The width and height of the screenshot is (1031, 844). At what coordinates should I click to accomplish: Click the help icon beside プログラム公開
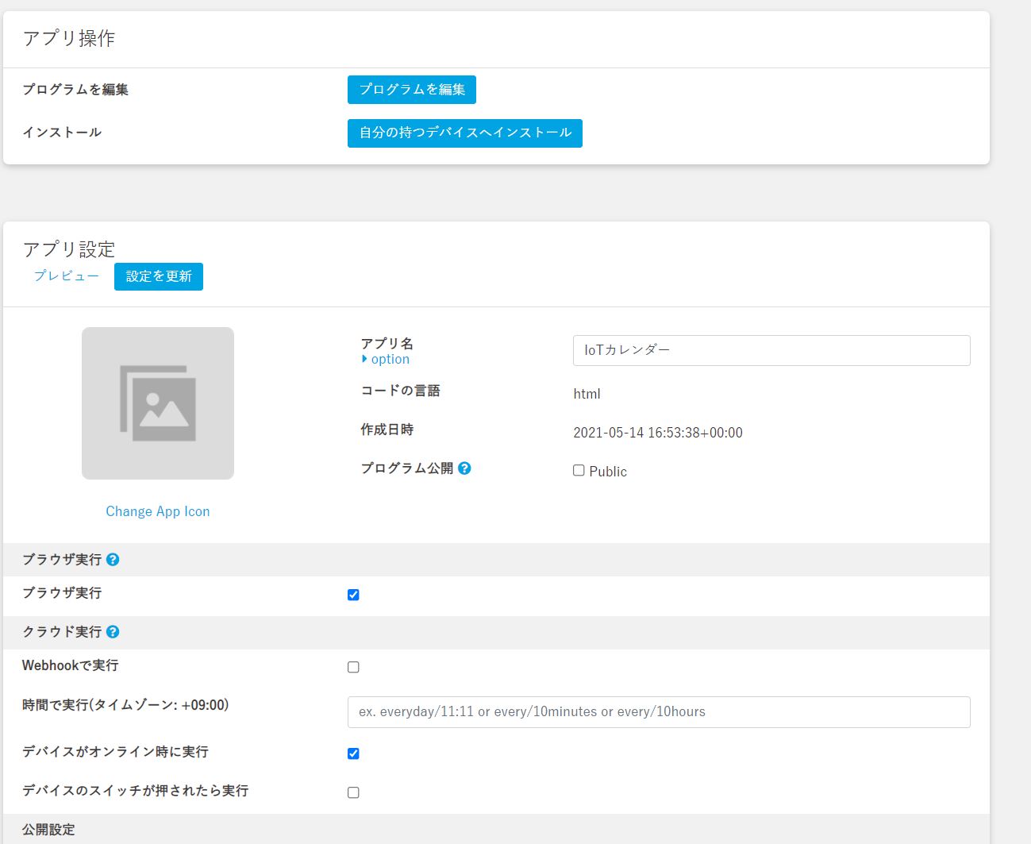click(464, 468)
